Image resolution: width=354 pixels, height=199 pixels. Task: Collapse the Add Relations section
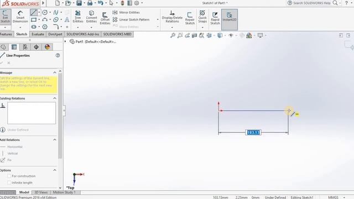tap(55, 140)
